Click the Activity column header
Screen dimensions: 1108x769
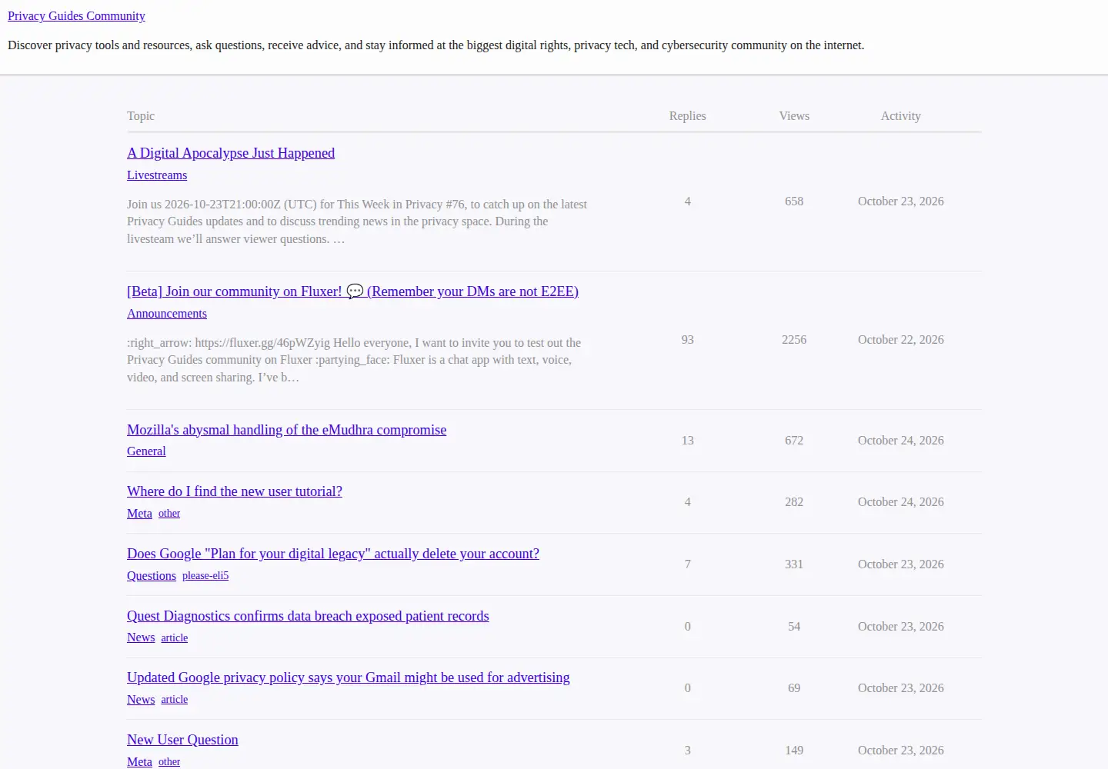(900, 116)
